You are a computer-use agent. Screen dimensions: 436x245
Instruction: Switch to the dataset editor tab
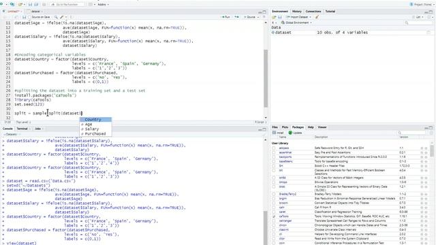35,12
